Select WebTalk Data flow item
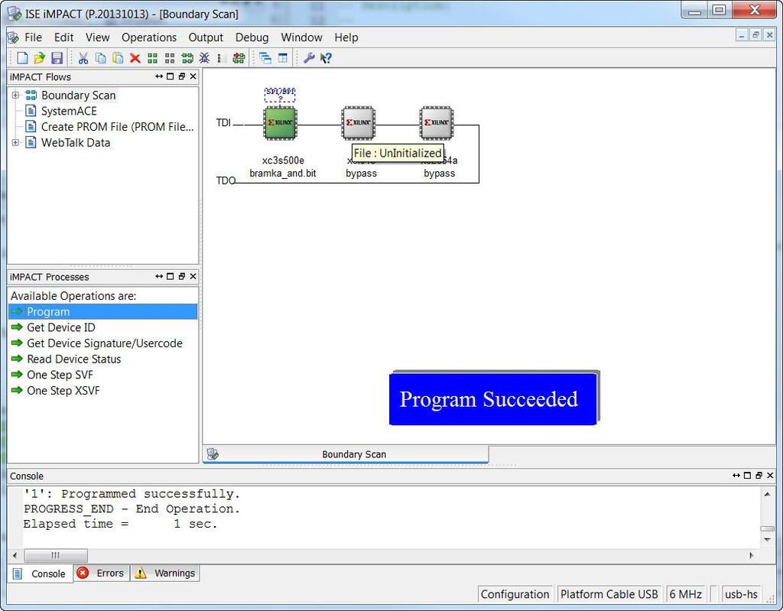 (x=76, y=142)
